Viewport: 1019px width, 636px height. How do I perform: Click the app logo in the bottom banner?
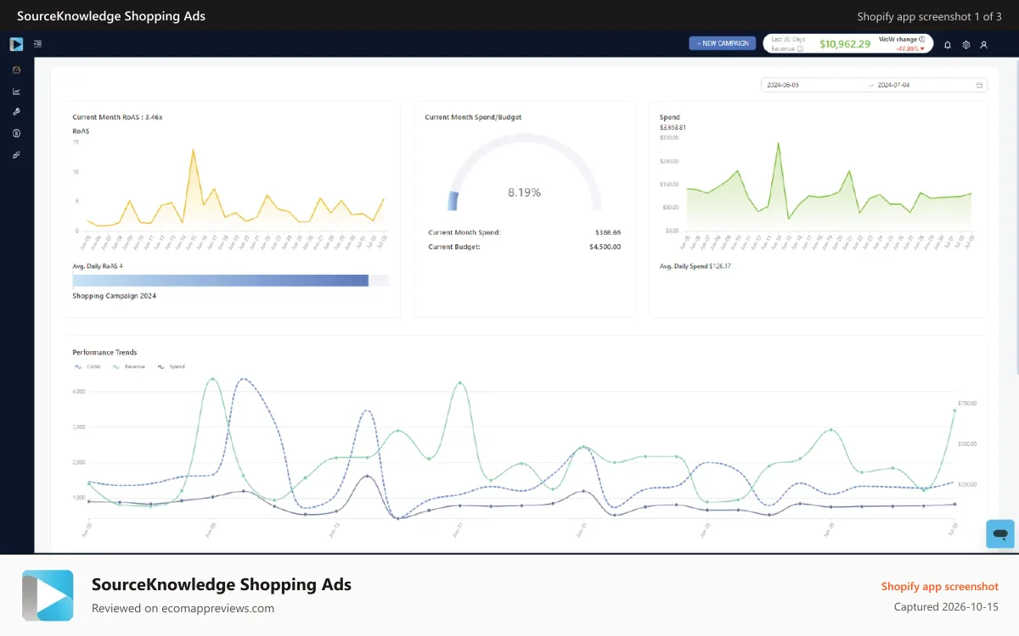pos(48,595)
